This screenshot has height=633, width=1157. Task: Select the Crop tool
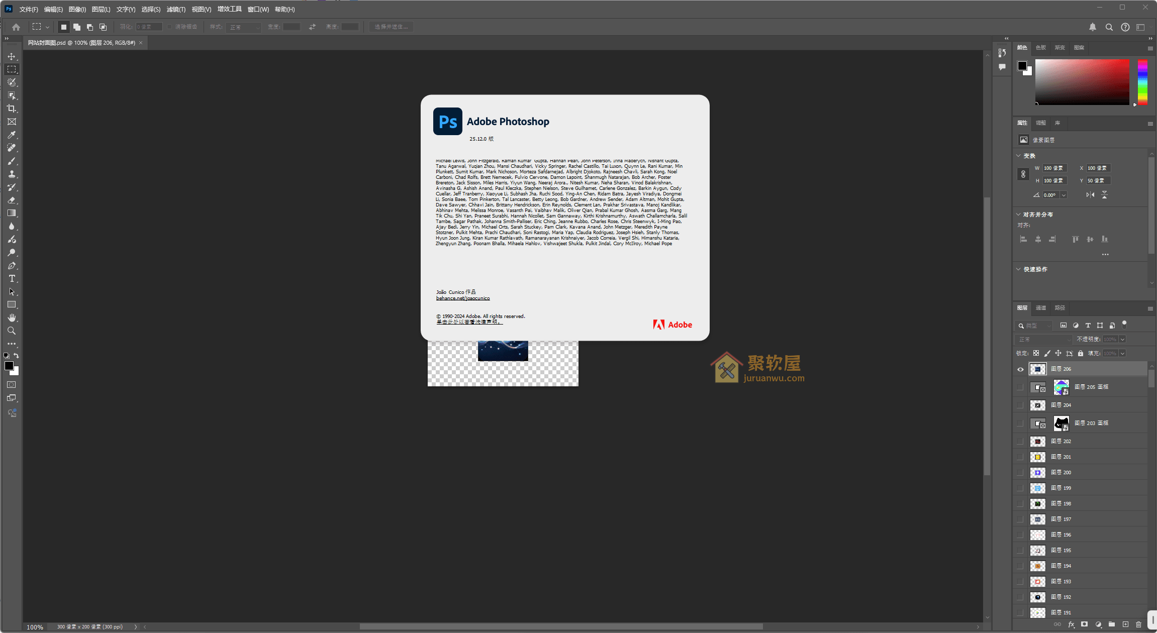click(11, 109)
